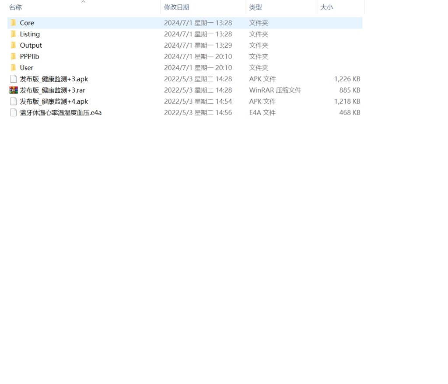Click the PPPlib folder name

29,56
